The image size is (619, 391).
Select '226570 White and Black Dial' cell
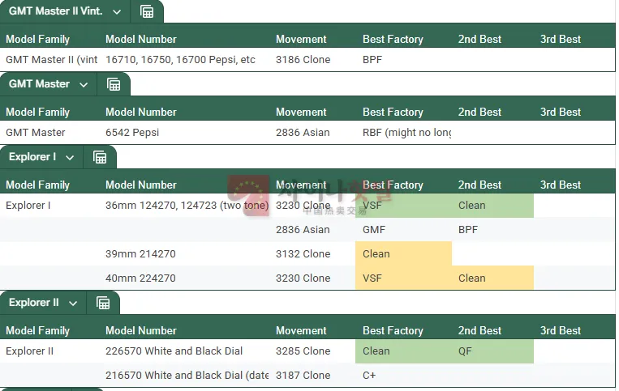(174, 351)
